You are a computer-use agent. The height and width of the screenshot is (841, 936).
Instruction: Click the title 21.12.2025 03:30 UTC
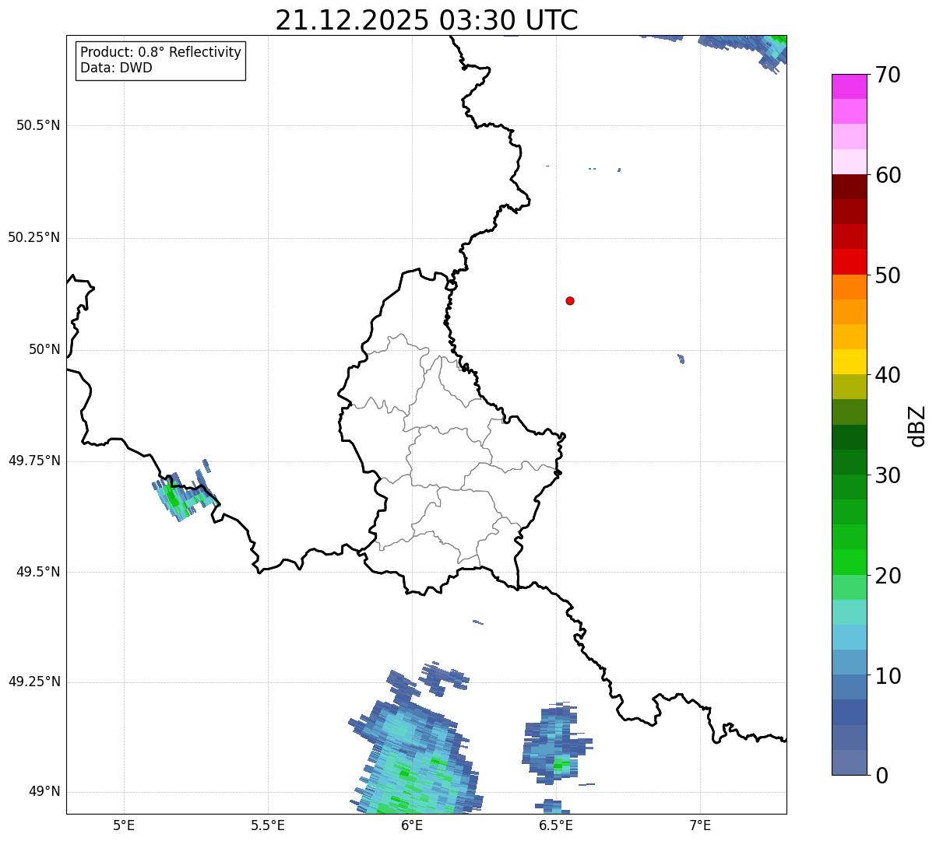tap(427, 19)
